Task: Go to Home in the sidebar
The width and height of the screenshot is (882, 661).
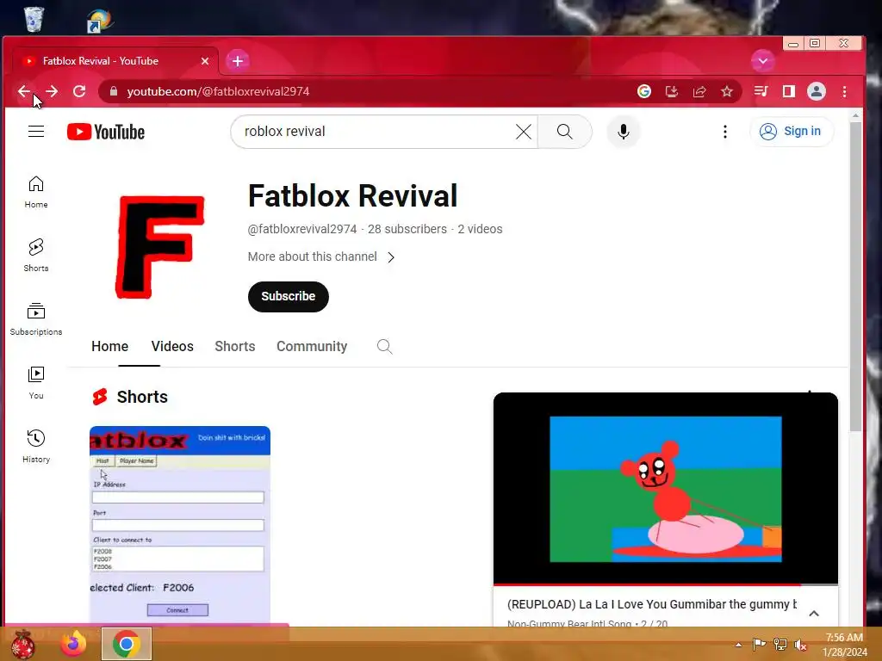Action: 36,192
